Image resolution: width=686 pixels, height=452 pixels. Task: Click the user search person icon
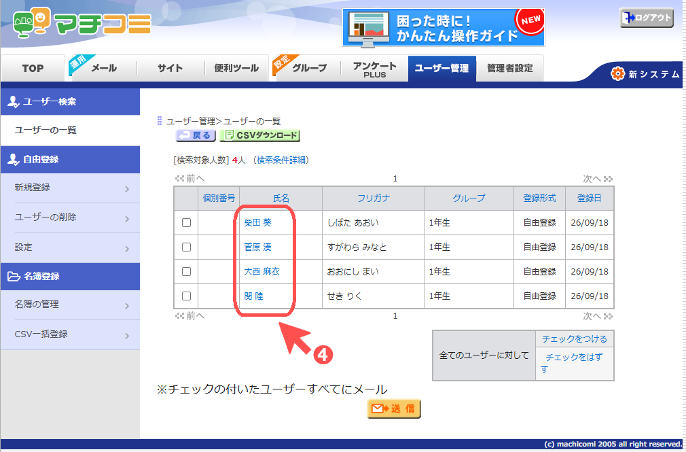coord(14,101)
